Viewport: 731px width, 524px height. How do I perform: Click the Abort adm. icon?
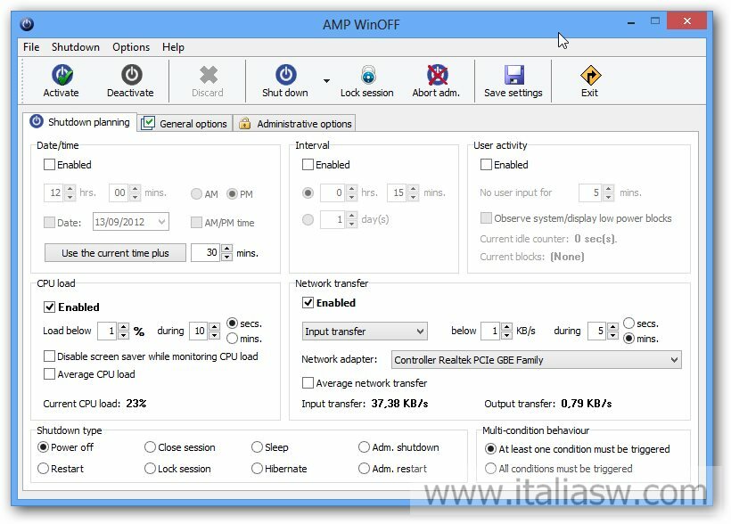[x=438, y=75]
